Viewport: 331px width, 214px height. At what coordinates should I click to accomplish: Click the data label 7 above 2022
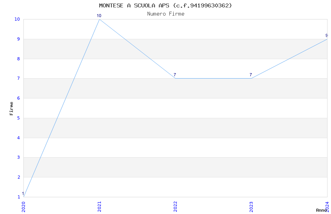(x=175, y=75)
